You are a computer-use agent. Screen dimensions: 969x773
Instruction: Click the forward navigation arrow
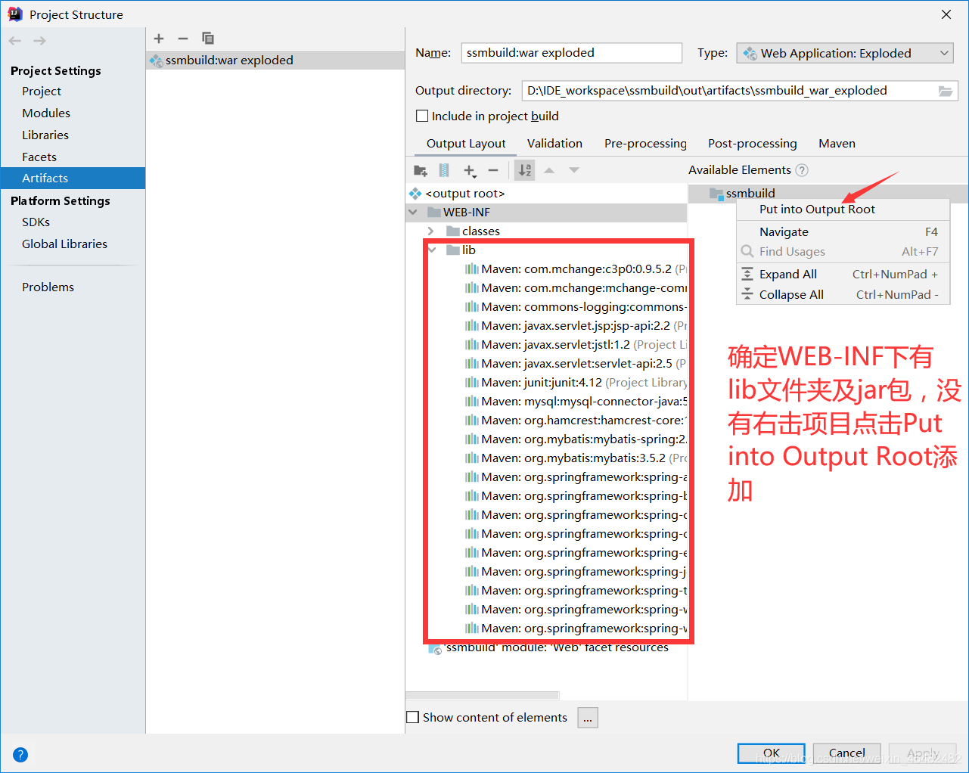pyautogui.click(x=40, y=41)
